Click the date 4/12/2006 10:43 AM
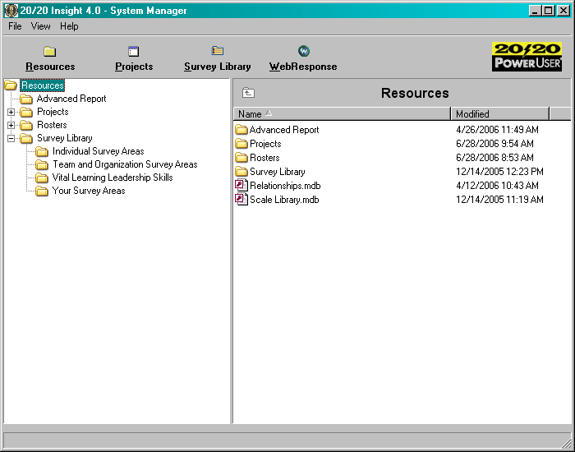Viewport: 575px width, 452px height. pyautogui.click(x=497, y=185)
